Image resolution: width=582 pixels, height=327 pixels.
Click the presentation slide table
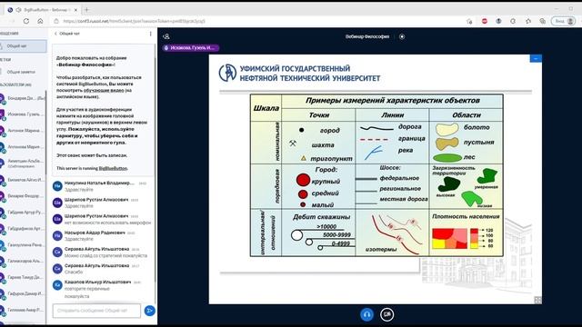[x=376, y=175]
